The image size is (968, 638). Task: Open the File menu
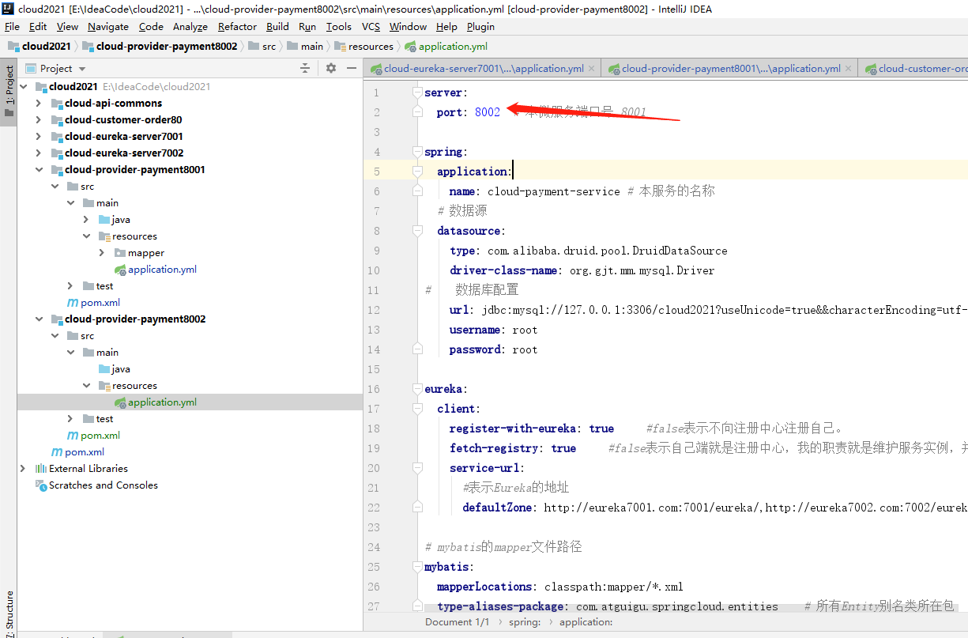pos(12,26)
